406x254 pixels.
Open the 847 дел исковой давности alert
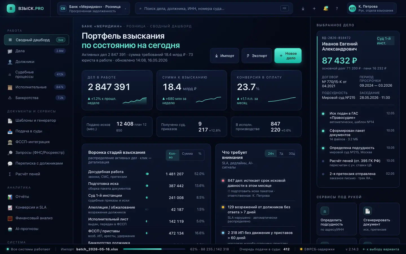(x=259, y=188)
